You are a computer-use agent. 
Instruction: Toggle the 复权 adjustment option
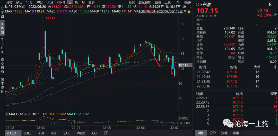pos(132,2)
